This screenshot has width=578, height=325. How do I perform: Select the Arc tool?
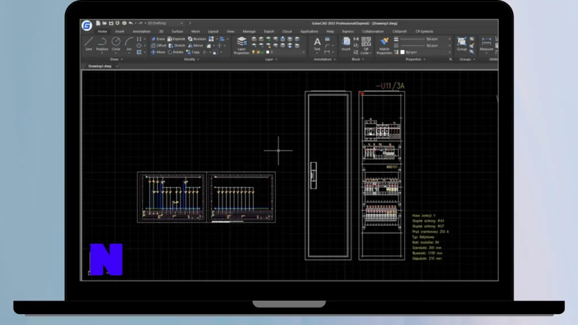(x=129, y=44)
